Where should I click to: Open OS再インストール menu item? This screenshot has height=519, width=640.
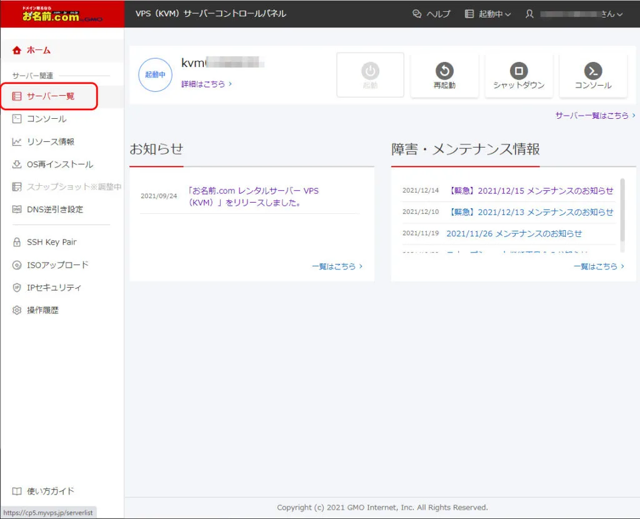point(59,164)
